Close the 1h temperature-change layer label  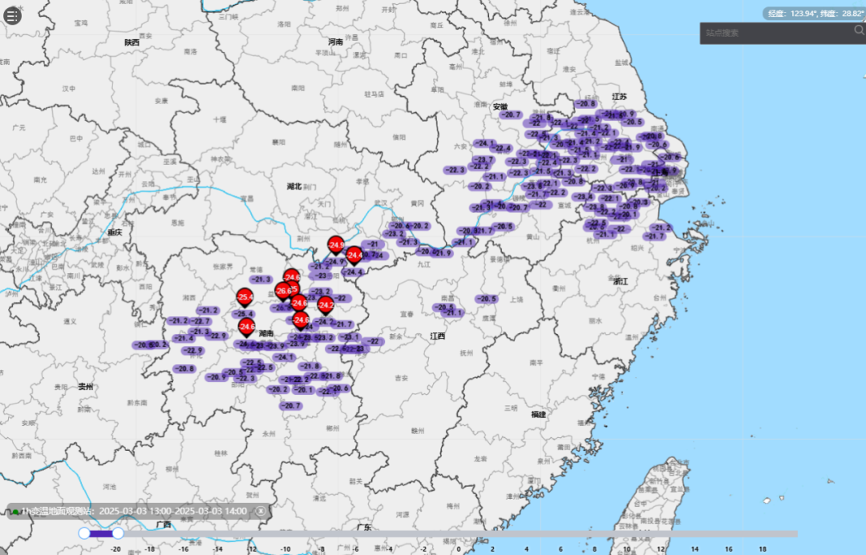pyautogui.click(x=260, y=511)
